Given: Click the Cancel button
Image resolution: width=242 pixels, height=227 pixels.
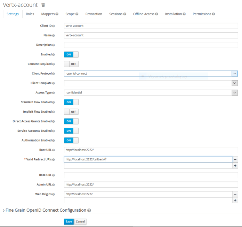Looking at the screenshot, I should pos(80,221).
